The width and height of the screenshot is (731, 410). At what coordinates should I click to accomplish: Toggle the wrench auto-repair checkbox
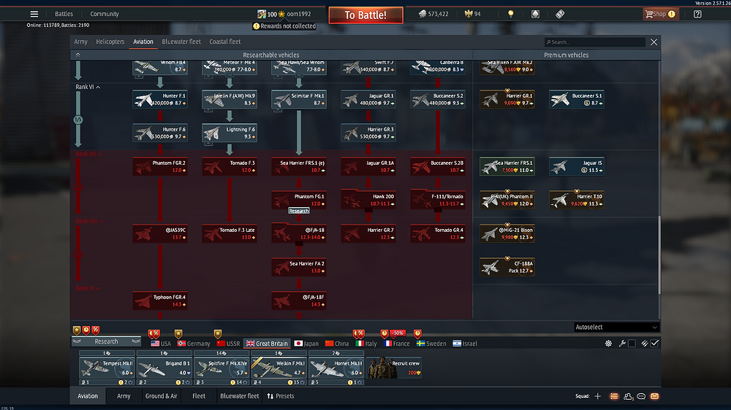pyautogui.click(x=632, y=344)
